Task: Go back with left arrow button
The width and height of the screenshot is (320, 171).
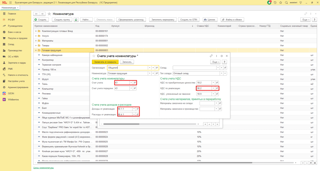Action: point(36,14)
